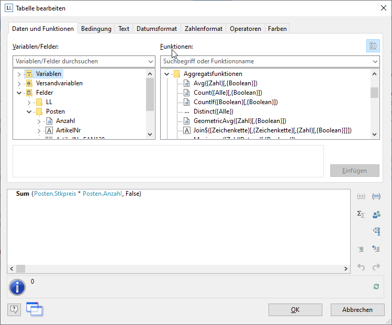Screen dimensions: 392x325
Task: Collapse the Aggregatsfunktionen folder
Action: pos(167,74)
